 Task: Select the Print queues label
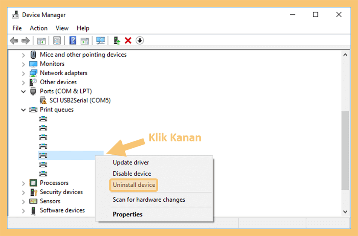(57, 110)
